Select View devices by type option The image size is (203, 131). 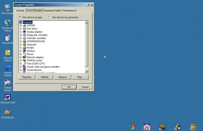pyautogui.click(x=20, y=17)
